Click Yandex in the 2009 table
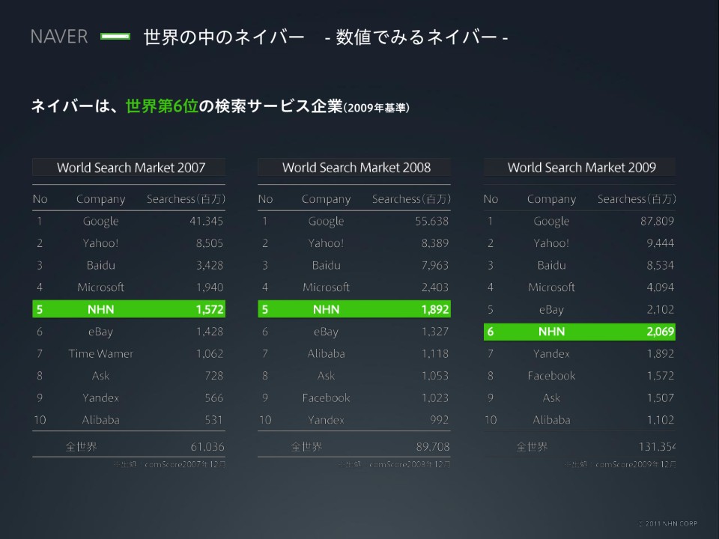719x539 pixels. (551, 354)
